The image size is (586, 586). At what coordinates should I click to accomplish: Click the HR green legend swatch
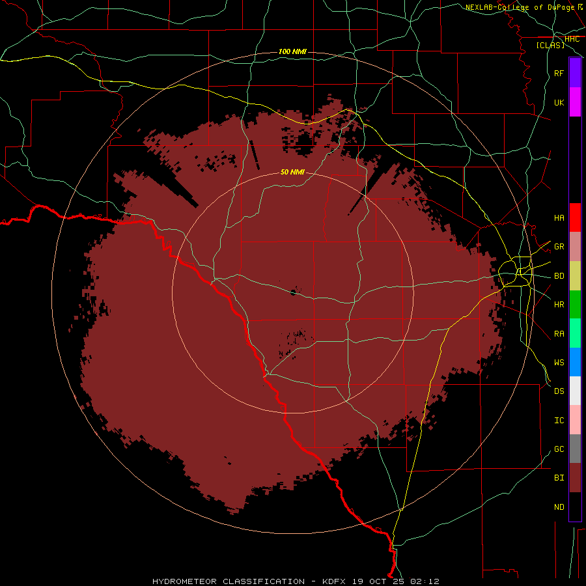tap(575, 305)
